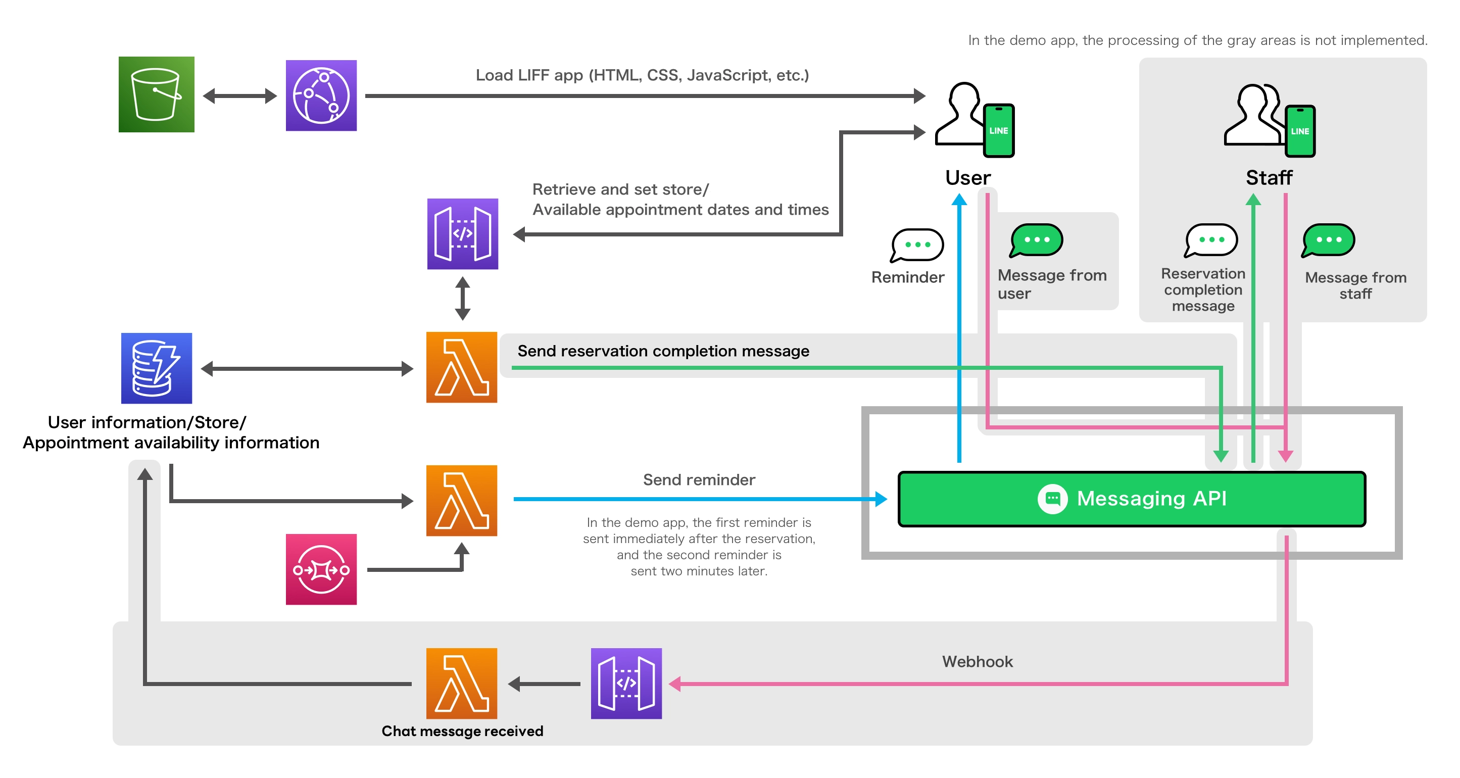Viewport: 1460px width, 778px height.
Task: Click green Message from user bubble
Action: pos(1036,240)
